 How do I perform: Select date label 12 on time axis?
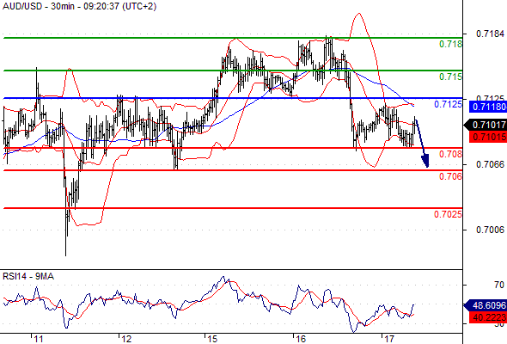pyautogui.click(x=127, y=339)
